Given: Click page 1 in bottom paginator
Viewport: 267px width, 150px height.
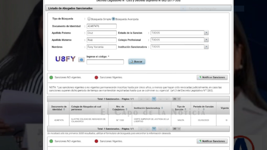Looking at the screenshot, I should point(154,129).
